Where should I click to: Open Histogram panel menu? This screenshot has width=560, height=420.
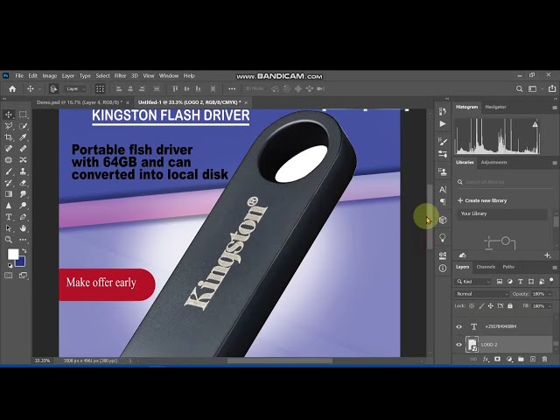pyautogui.click(x=554, y=107)
